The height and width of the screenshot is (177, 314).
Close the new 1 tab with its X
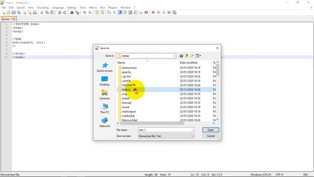point(14,19)
